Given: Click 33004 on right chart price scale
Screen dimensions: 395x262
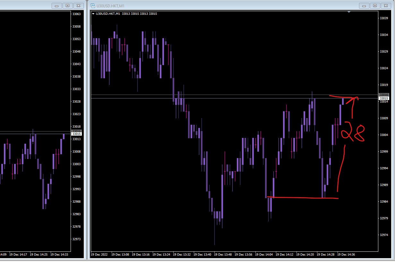Looking at the screenshot, I should [x=384, y=135].
